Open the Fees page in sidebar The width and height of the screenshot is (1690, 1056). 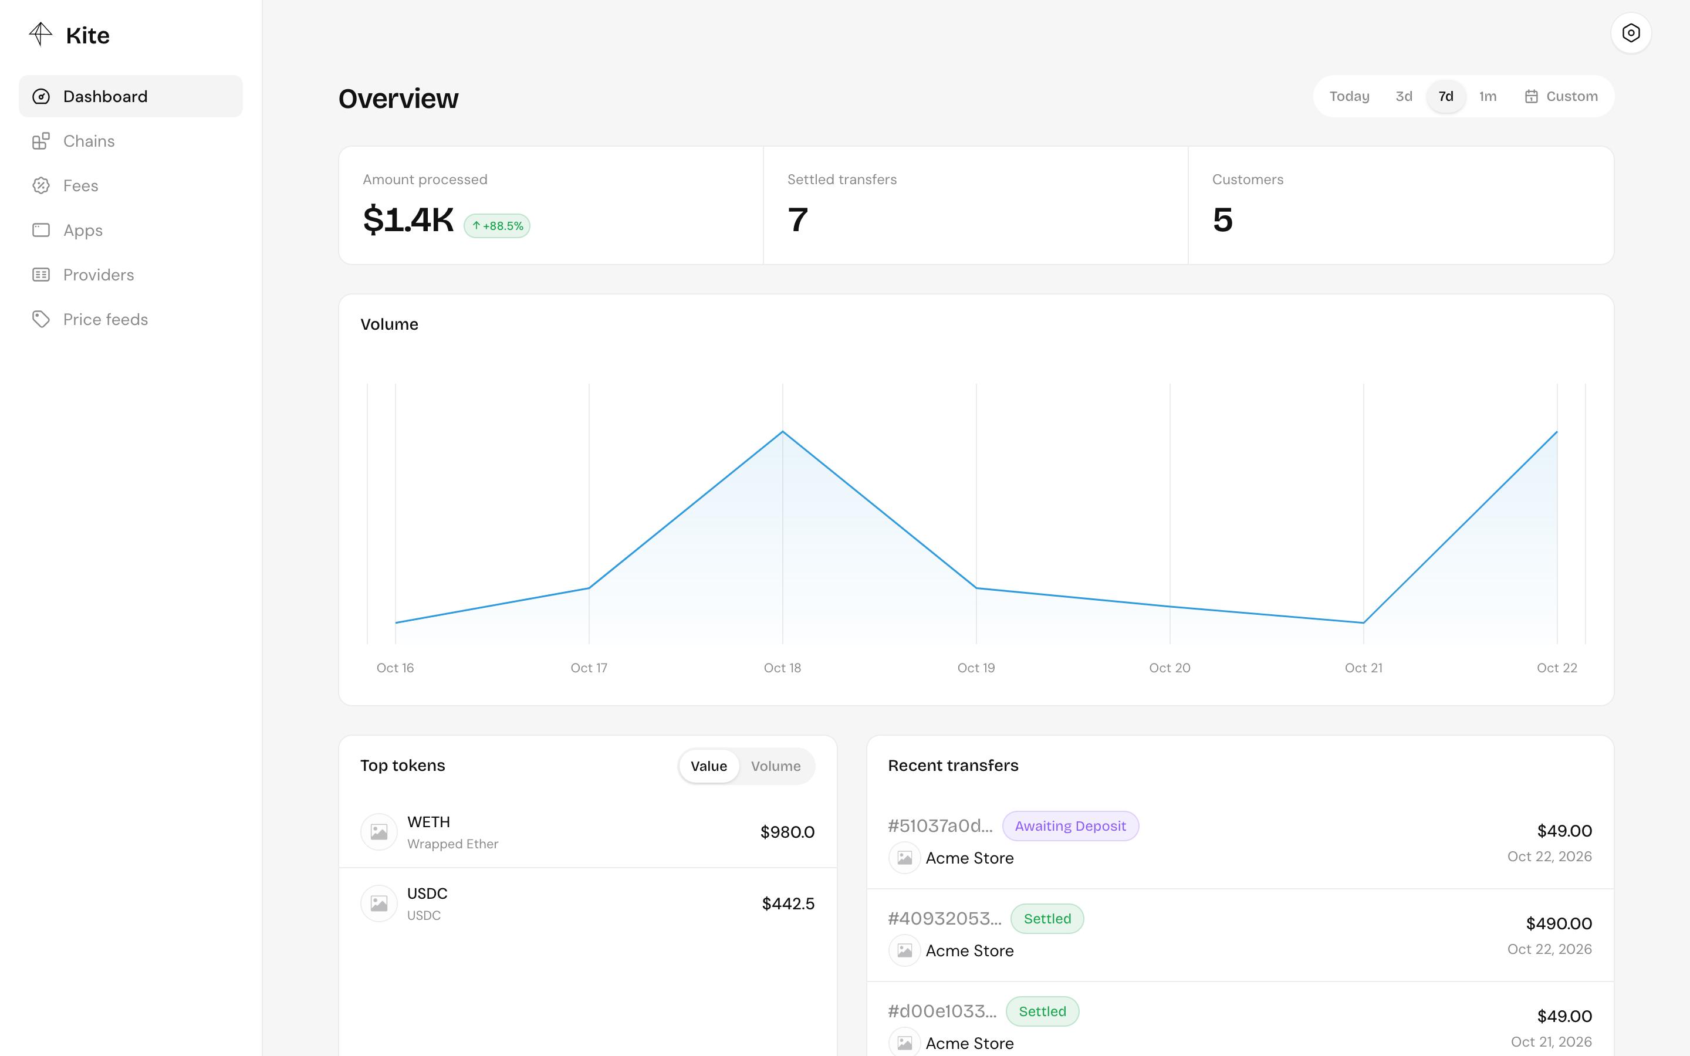[131, 186]
